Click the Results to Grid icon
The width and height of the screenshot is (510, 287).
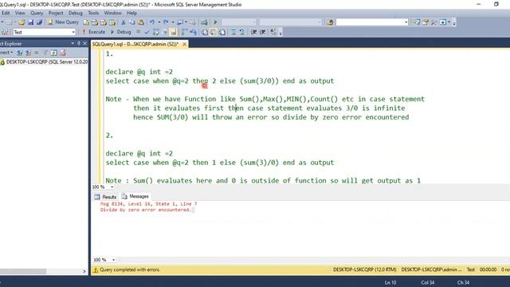[x=214, y=32]
